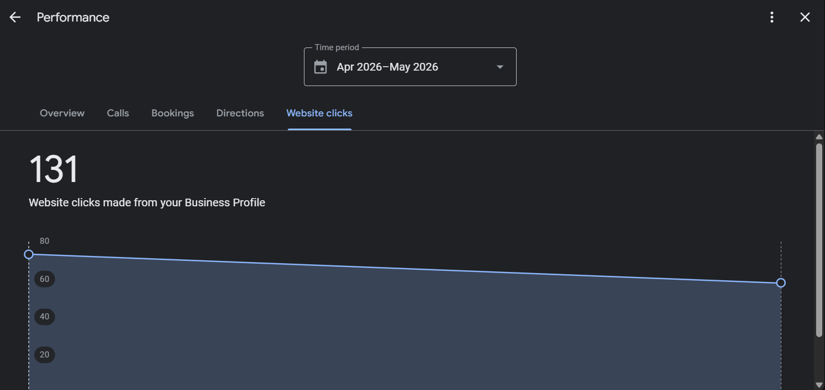
Task: Open the three-dot more options menu
Action: pos(772,17)
